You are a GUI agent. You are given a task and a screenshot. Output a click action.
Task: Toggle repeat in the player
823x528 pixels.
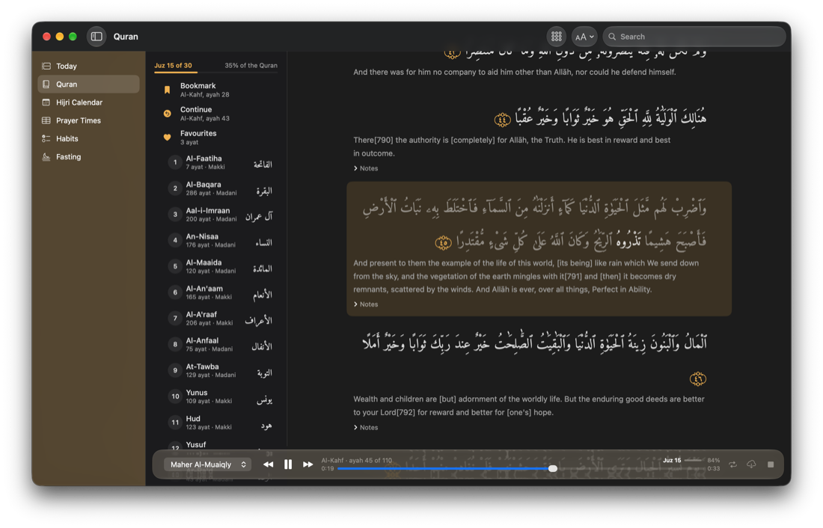point(732,464)
